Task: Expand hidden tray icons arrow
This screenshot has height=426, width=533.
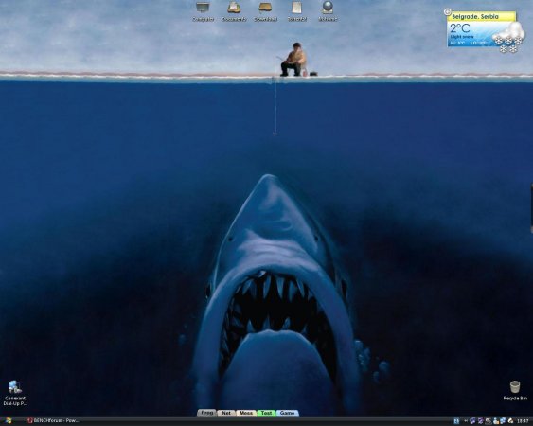Action: pyautogui.click(x=465, y=421)
